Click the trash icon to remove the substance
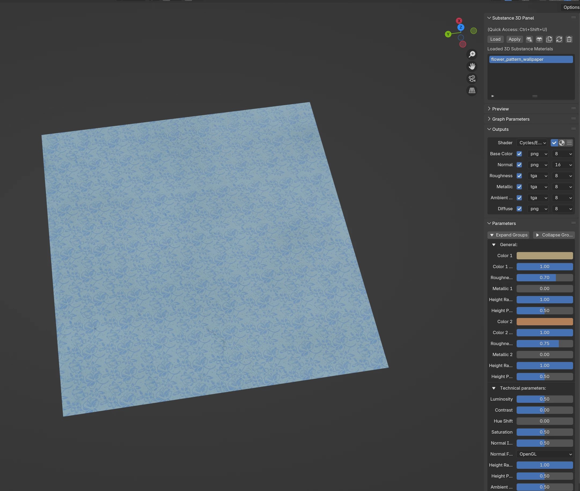Viewport: 580px width, 491px height. pos(569,39)
